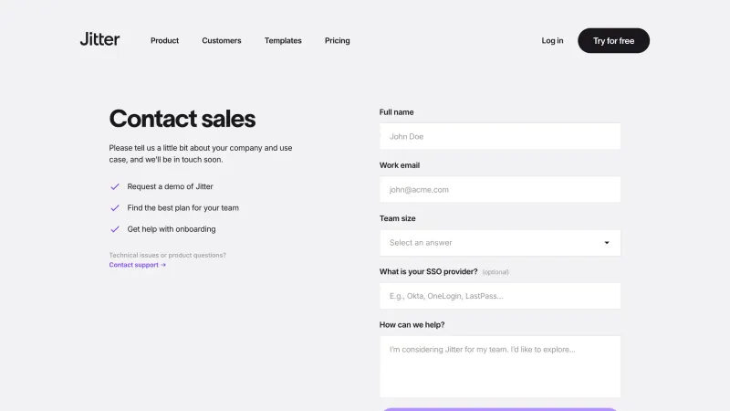
Task: Focus the Work email field
Action: click(x=499, y=190)
